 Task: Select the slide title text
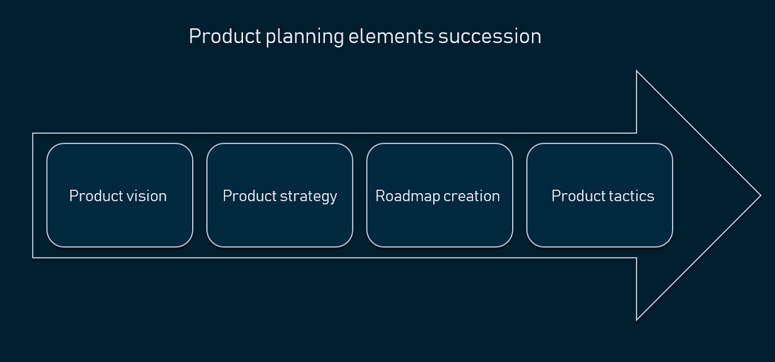click(365, 37)
